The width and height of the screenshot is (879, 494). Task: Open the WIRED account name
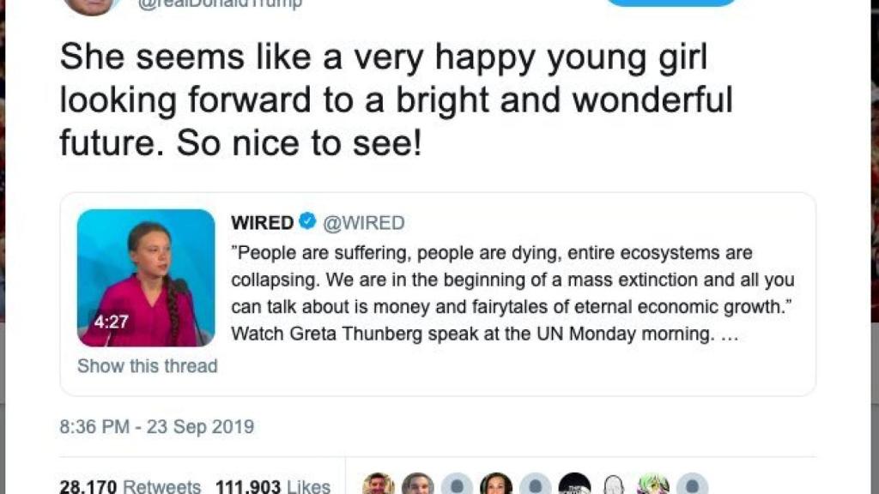click(262, 223)
